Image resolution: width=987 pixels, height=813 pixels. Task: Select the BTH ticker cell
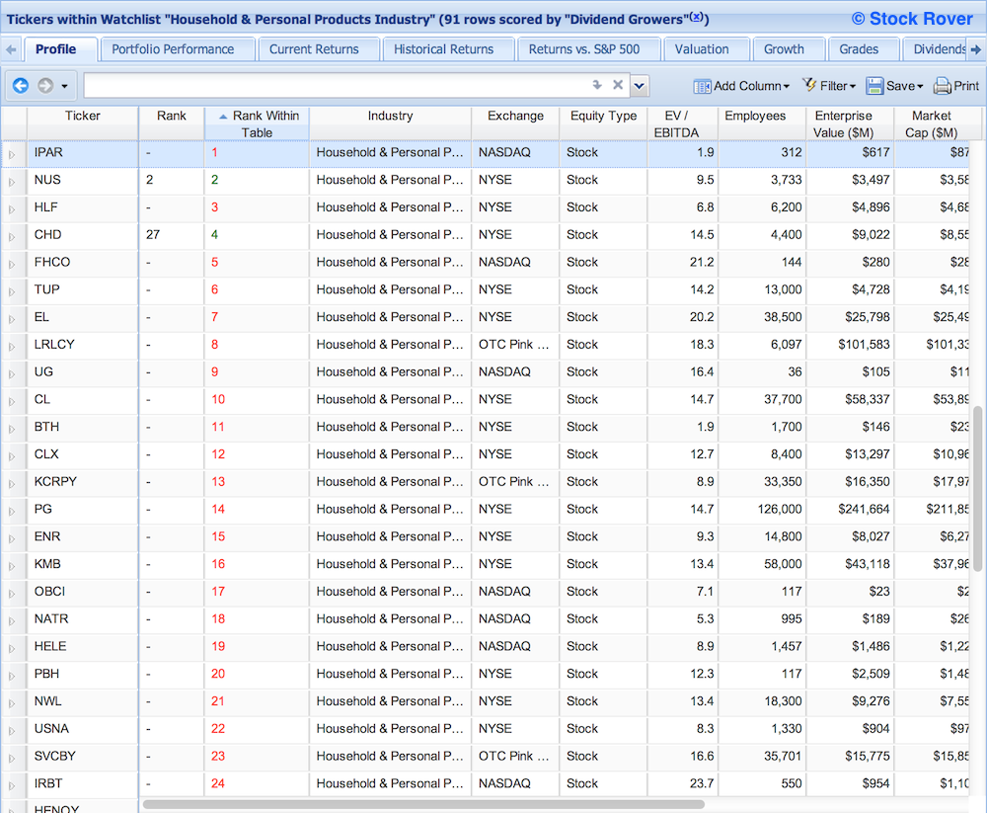click(x=83, y=427)
